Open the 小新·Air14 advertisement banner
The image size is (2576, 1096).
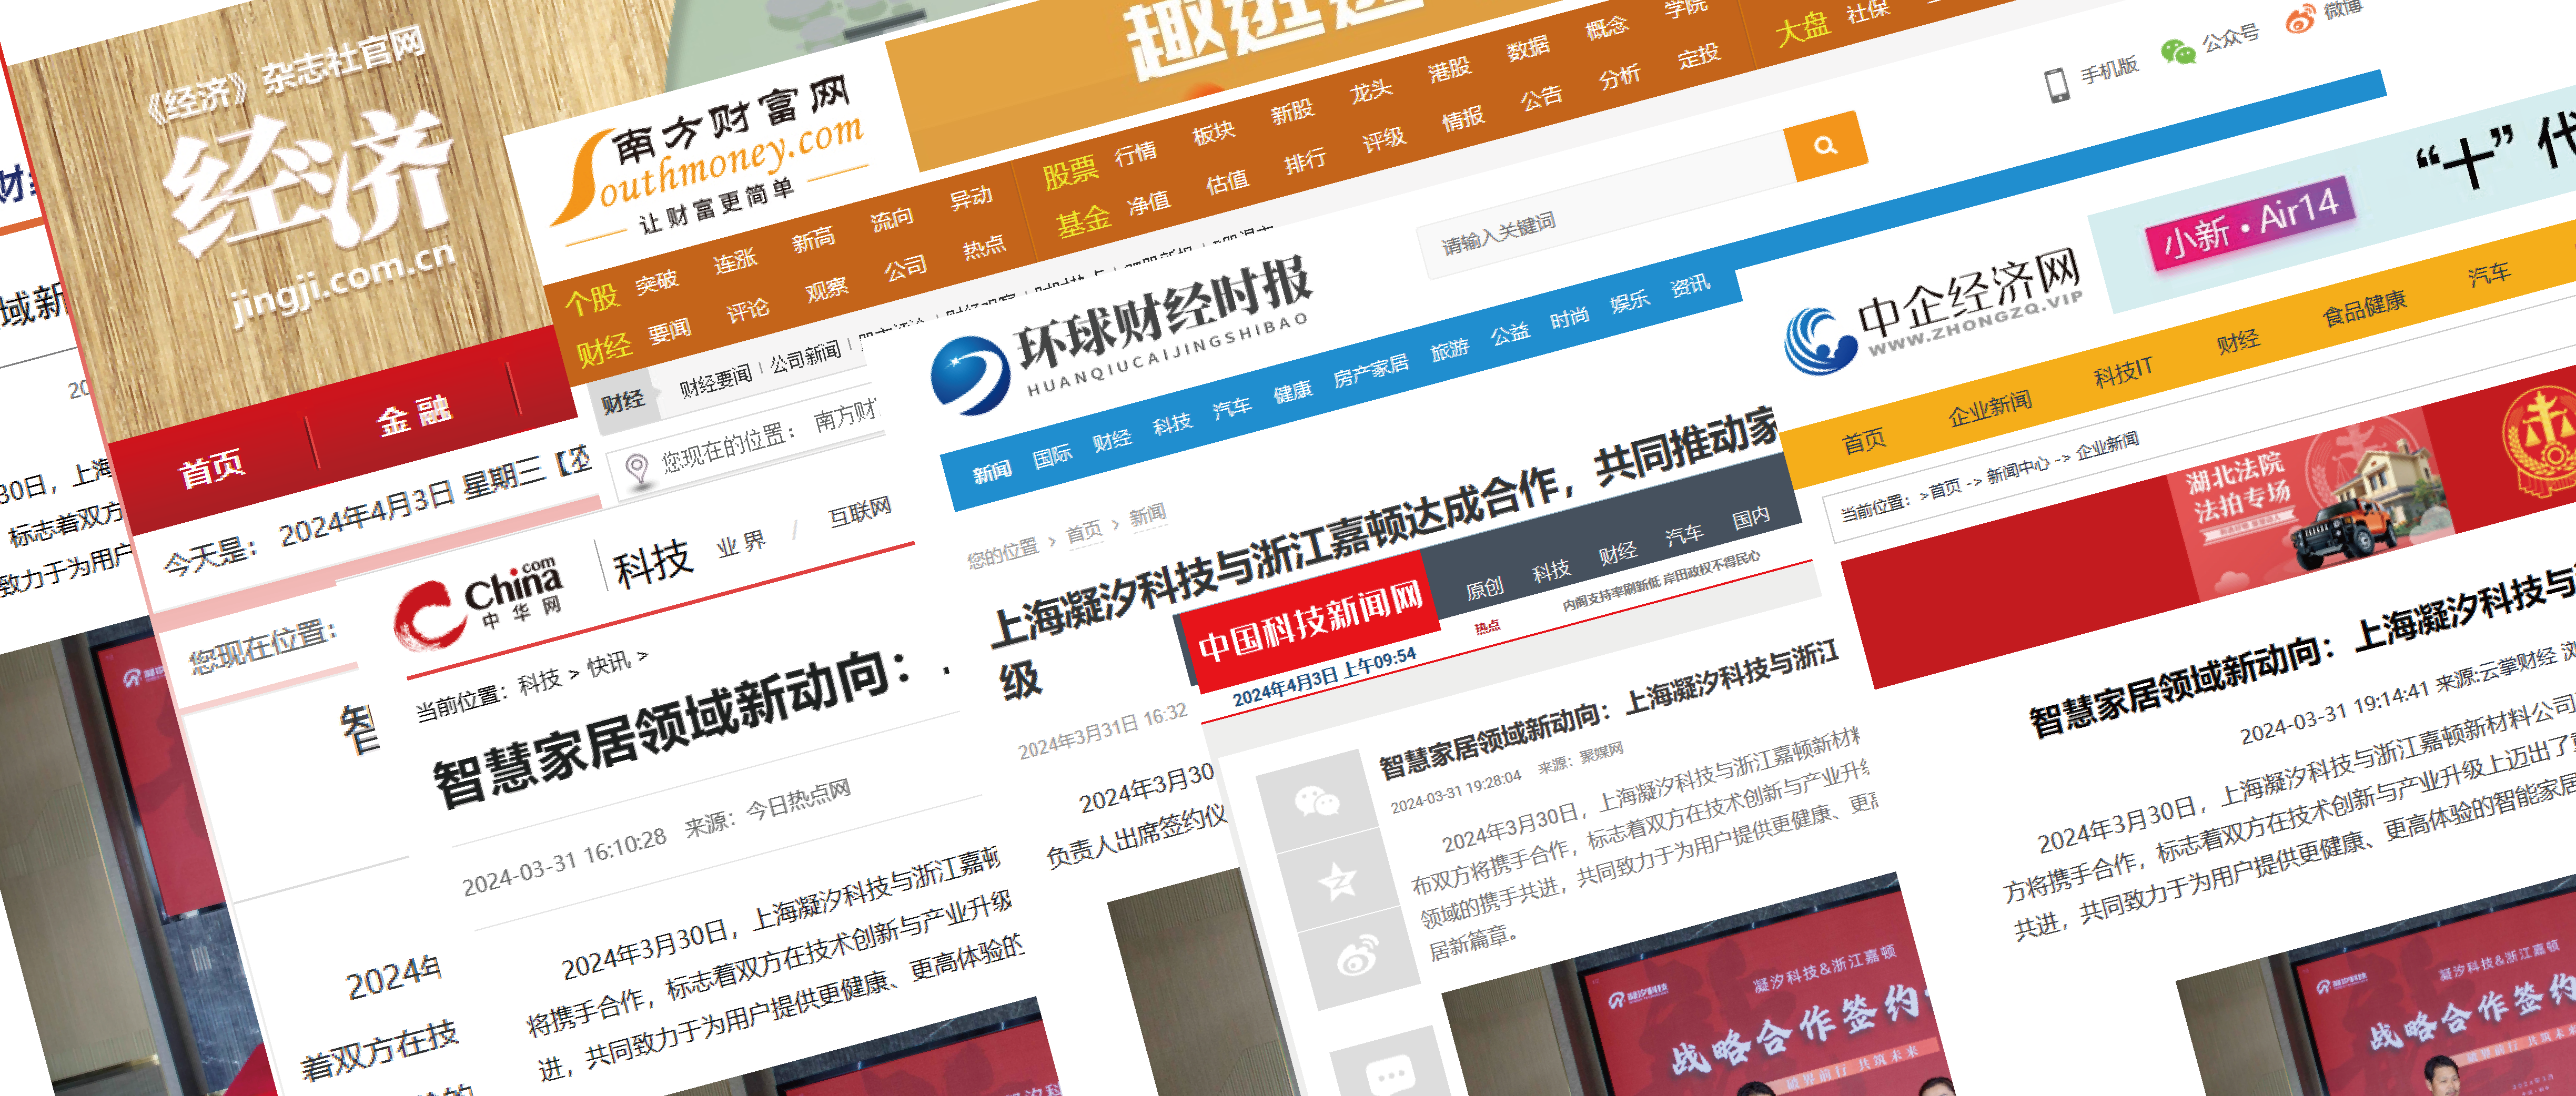[2250, 223]
